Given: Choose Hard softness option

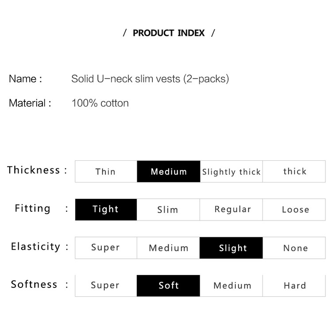Looking at the screenshot, I should (x=294, y=286).
